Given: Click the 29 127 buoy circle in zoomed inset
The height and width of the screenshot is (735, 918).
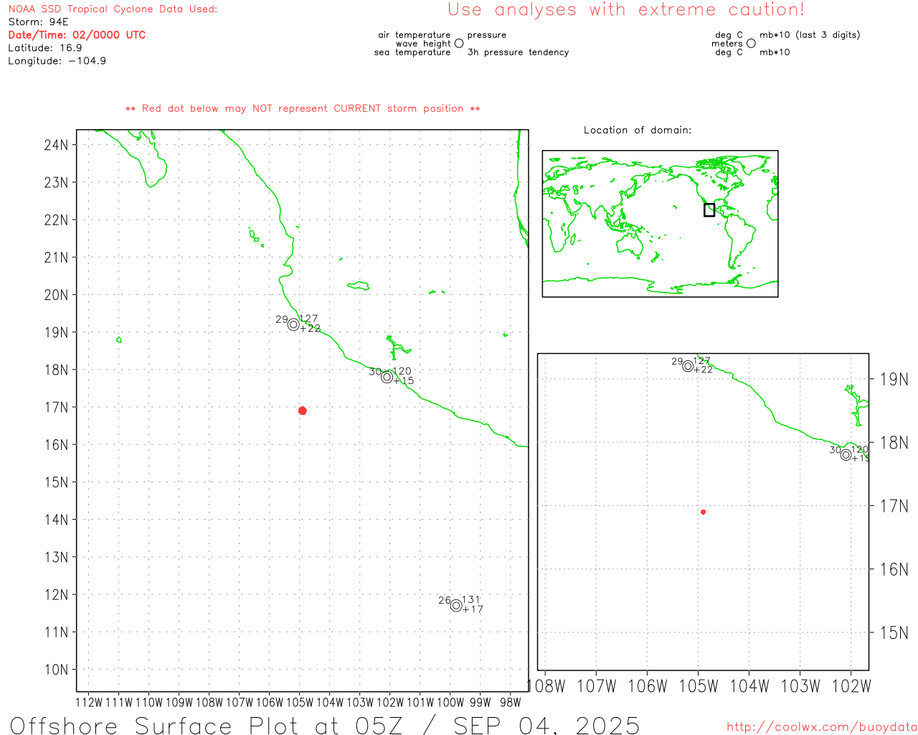Looking at the screenshot, I should pyautogui.click(x=688, y=366).
